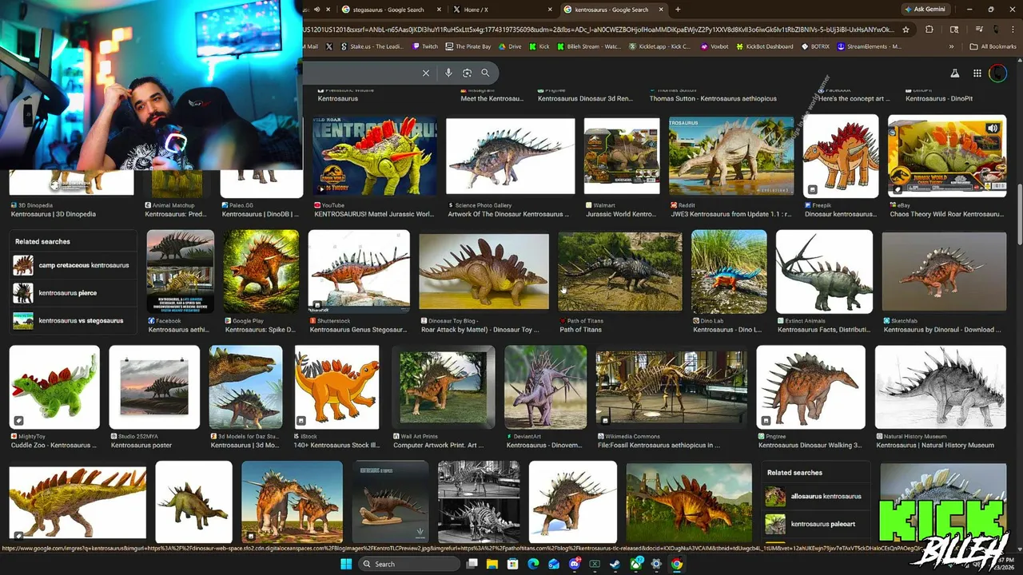This screenshot has width=1023, height=575.
Task: Open the Voxbot bookmark
Action: [x=715, y=46]
